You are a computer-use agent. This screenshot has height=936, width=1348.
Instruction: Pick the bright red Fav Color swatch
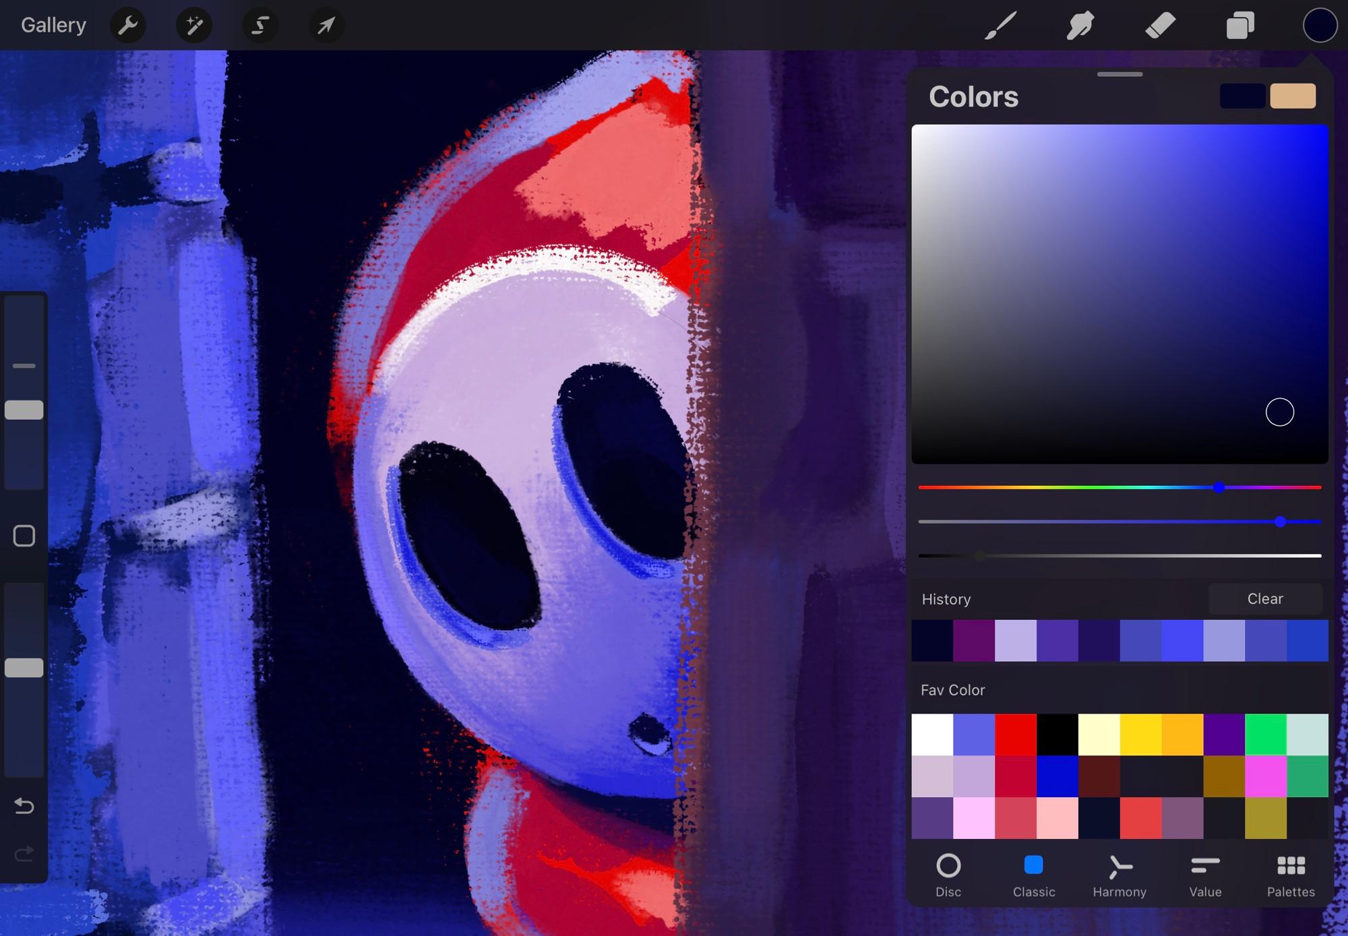coord(1016,735)
